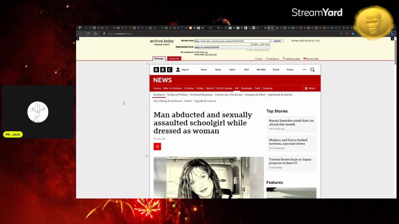
Task: Click the blue bookmark star icon
Action: (x=353, y=34)
